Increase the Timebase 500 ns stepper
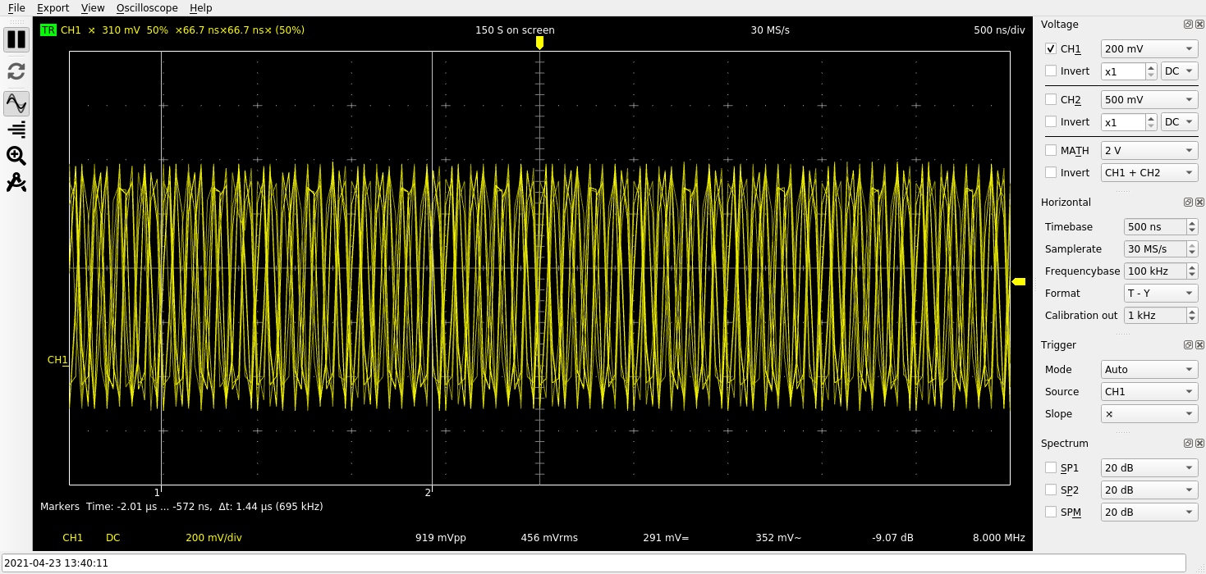The height and width of the screenshot is (574, 1206). [1192, 223]
